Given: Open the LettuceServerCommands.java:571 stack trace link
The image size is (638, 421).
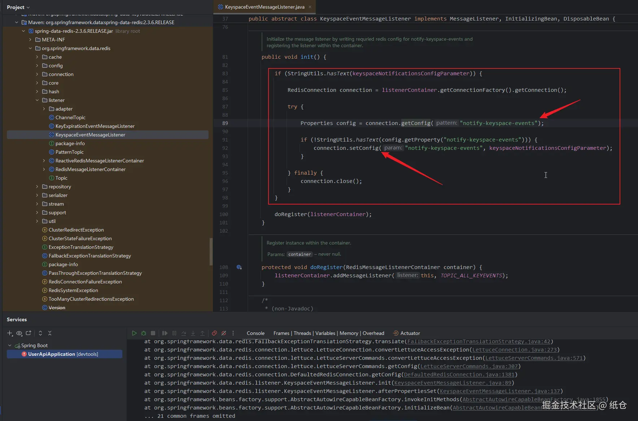Looking at the screenshot, I should coord(534,358).
